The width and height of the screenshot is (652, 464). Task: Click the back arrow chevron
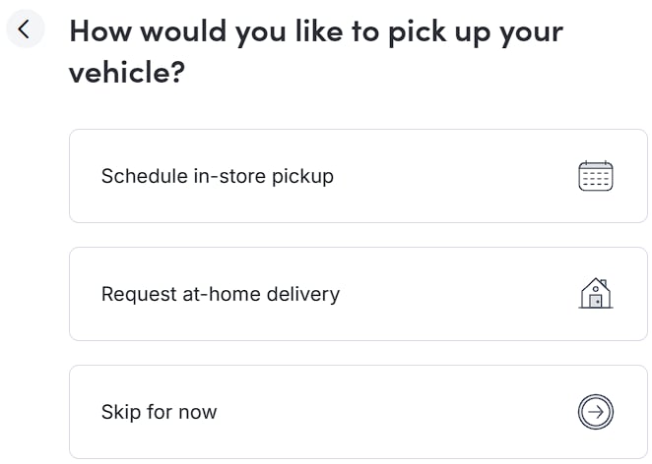click(25, 29)
